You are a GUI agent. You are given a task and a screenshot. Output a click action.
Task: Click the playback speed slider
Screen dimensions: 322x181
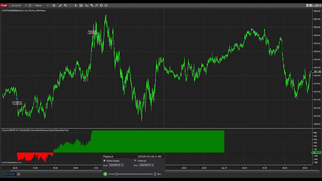coord(131,174)
